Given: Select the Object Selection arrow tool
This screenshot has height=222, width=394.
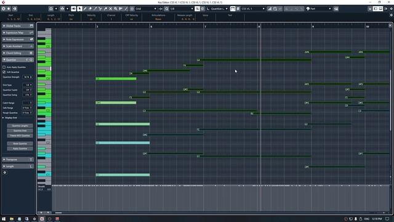Looking at the screenshot, I should (x=79, y=9).
